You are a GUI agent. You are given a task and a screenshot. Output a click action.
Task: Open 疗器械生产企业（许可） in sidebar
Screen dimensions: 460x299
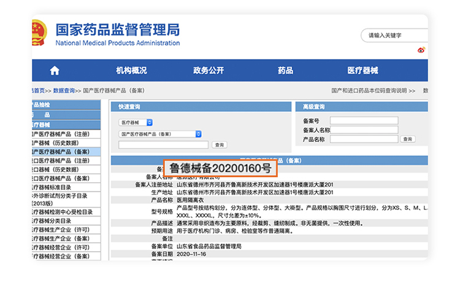[x=66, y=230]
